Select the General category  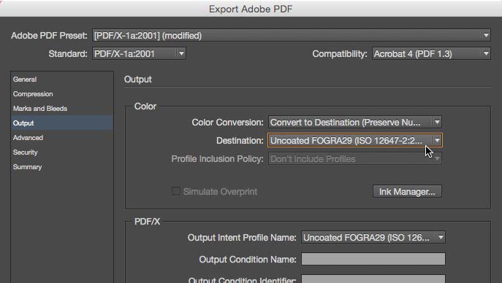pyautogui.click(x=62, y=80)
